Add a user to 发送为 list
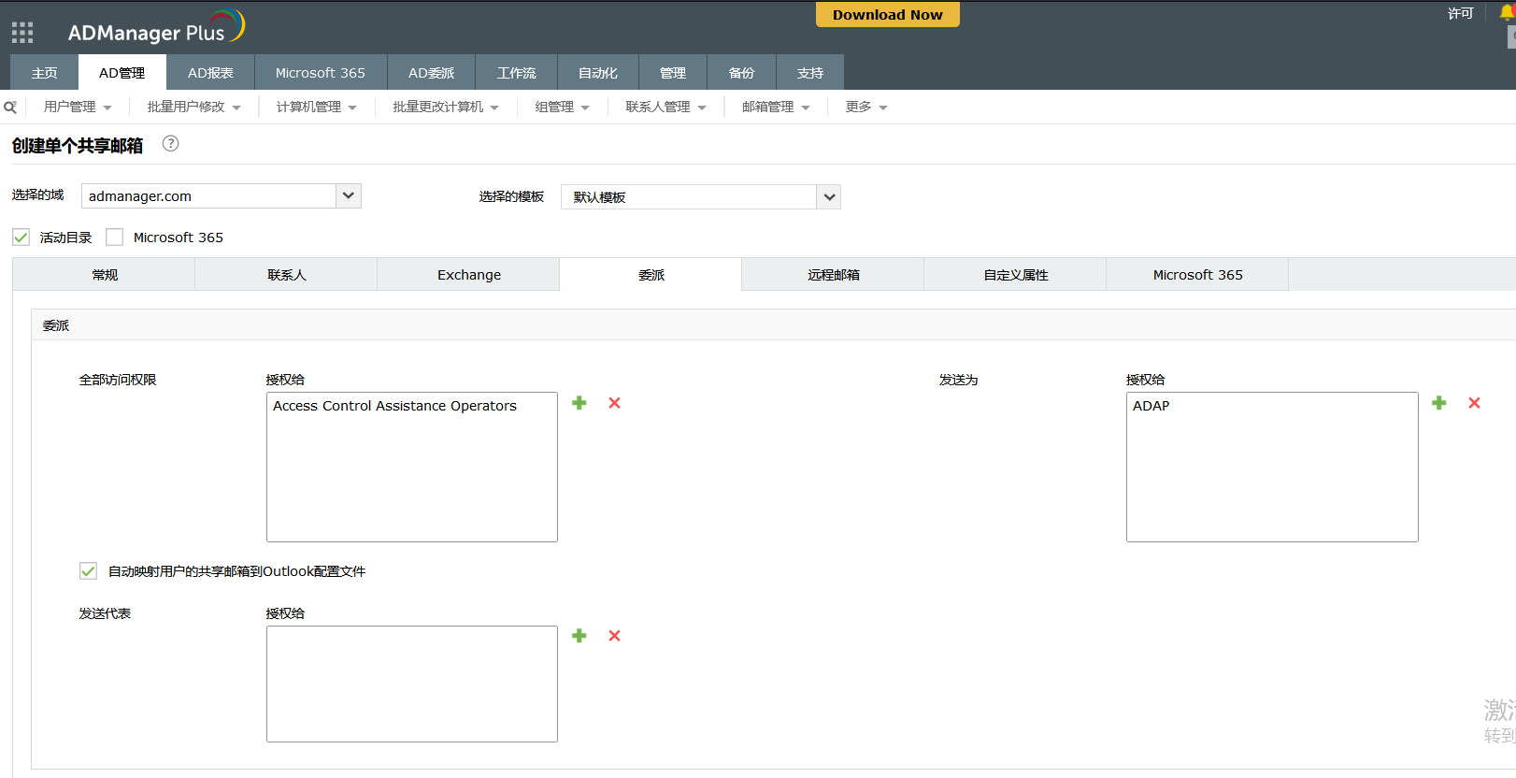The height and width of the screenshot is (778, 1516). (1439, 403)
